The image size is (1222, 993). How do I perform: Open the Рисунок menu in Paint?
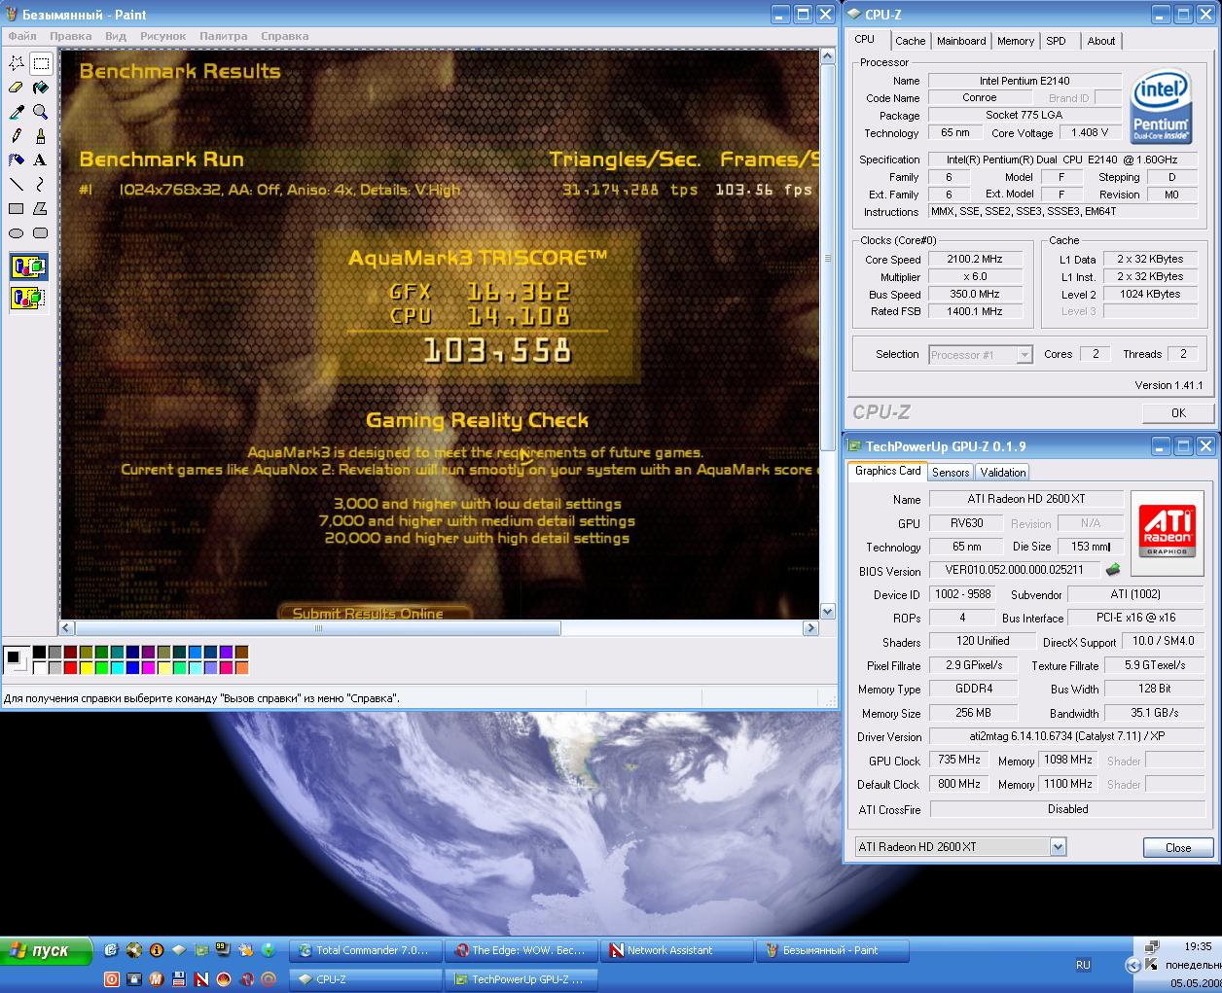click(162, 36)
